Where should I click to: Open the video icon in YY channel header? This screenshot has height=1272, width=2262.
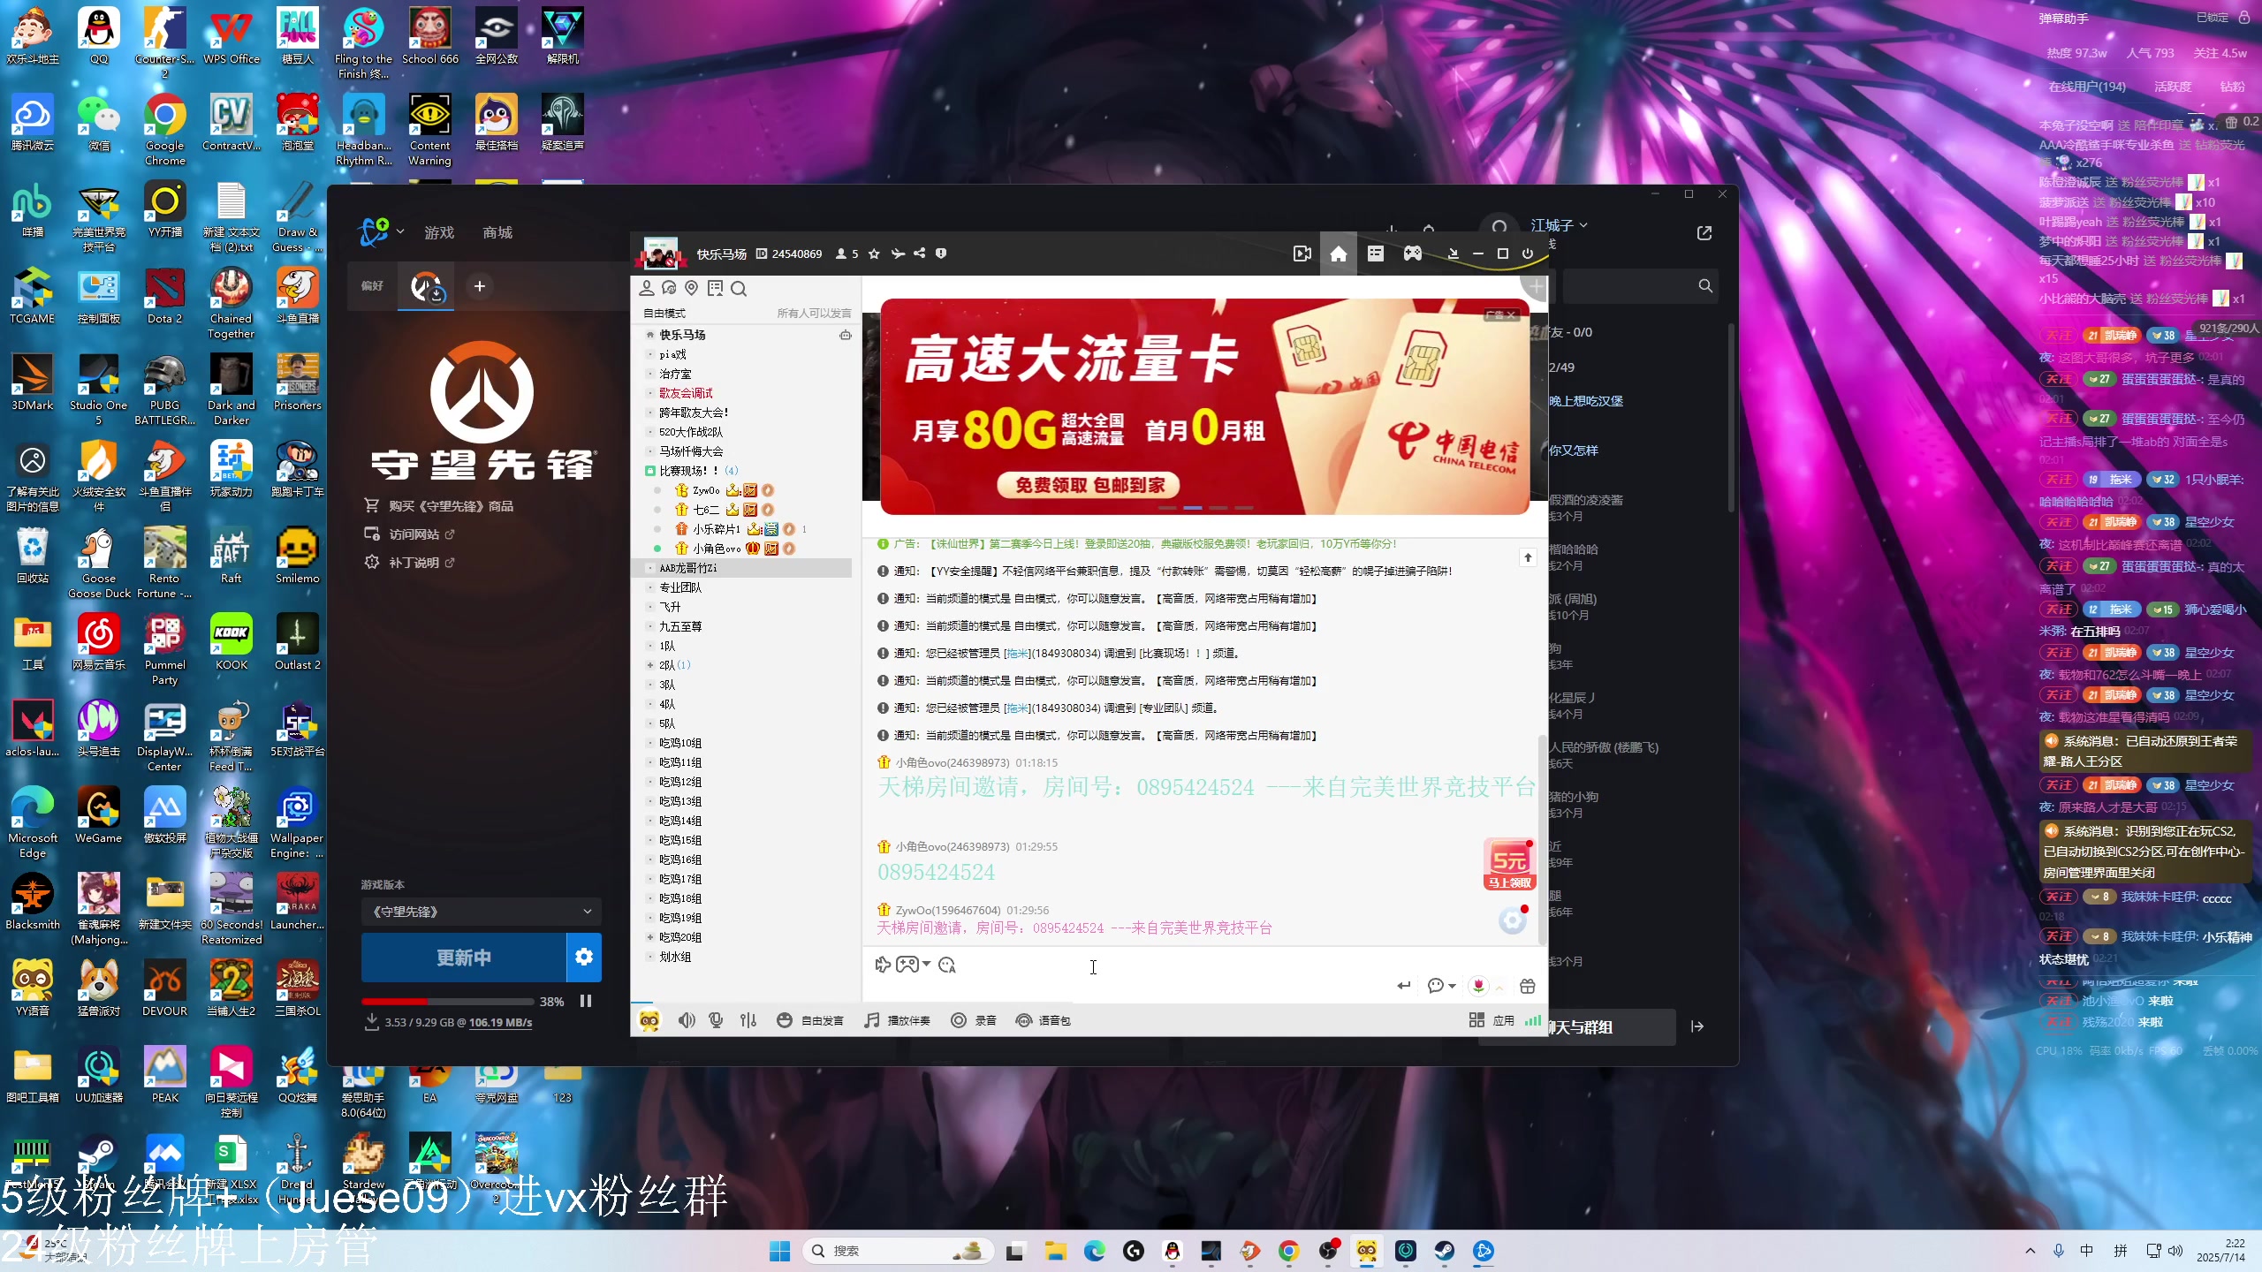[1302, 254]
